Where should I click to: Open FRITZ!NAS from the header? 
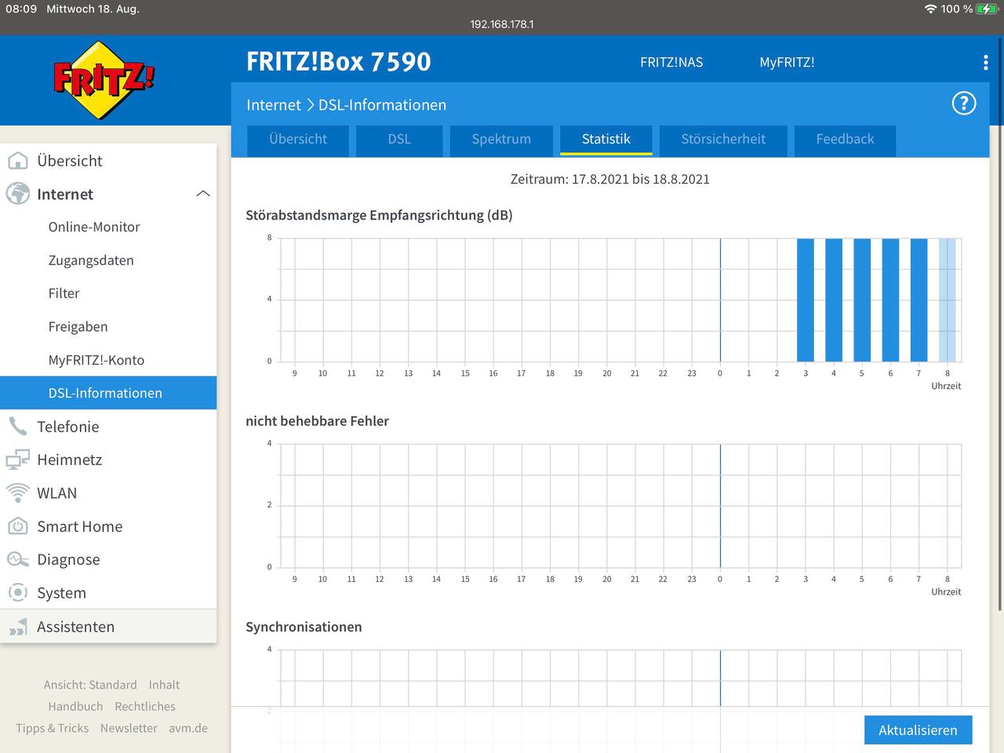coord(671,63)
